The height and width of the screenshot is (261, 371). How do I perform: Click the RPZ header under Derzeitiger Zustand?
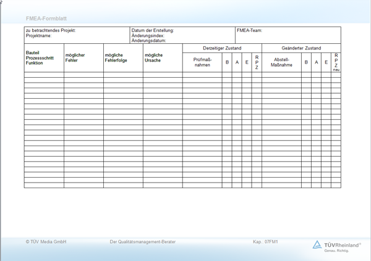tap(257, 62)
